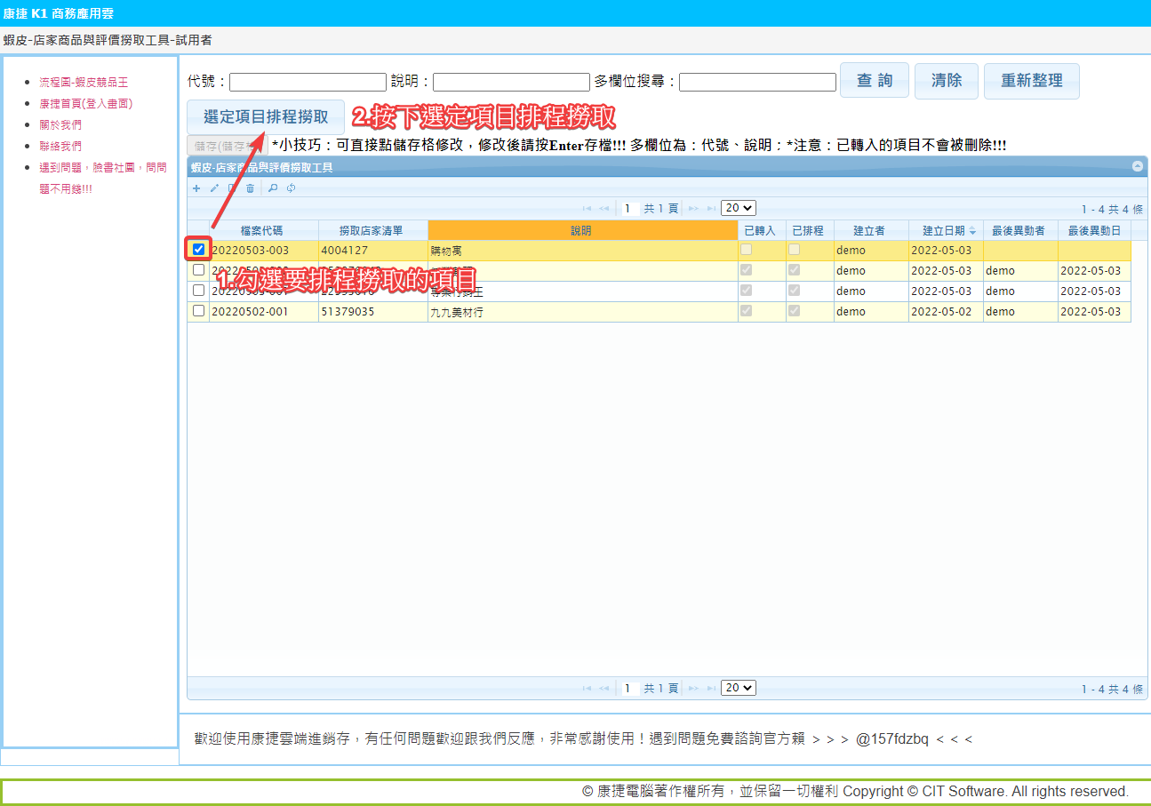Click the 查詢 search button
1151x806 pixels.
pyautogui.click(x=874, y=81)
